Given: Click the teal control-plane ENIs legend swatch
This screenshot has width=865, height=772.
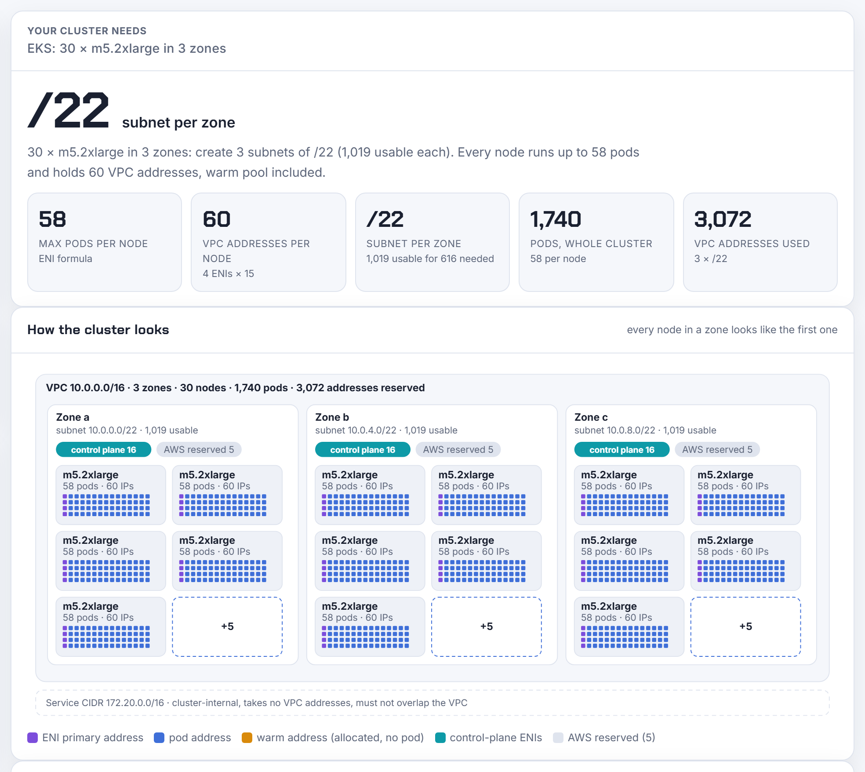Looking at the screenshot, I should tap(440, 738).
